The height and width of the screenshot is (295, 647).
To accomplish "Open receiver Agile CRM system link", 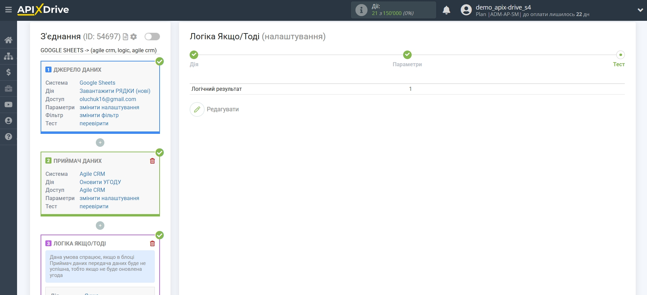I will click(x=92, y=174).
